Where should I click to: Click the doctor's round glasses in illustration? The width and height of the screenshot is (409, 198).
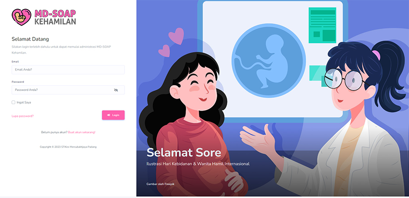click(x=344, y=79)
